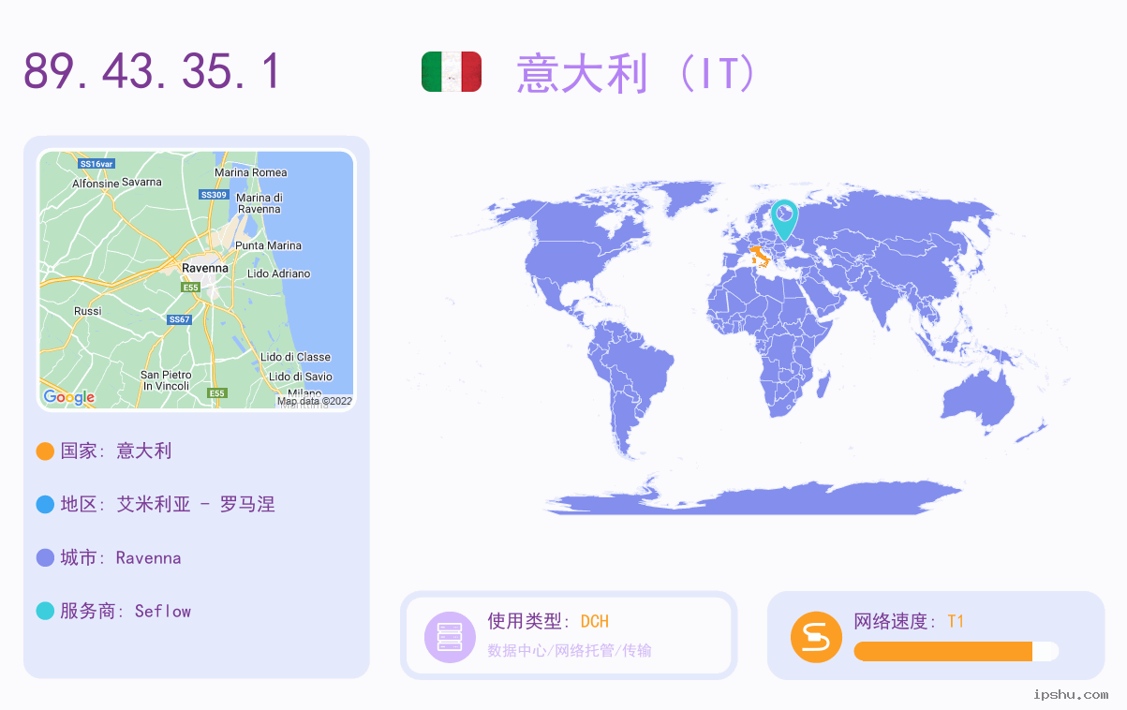Click the Italian flag icon
The height and width of the screenshot is (710, 1127).
pyautogui.click(x=452, y=72)
